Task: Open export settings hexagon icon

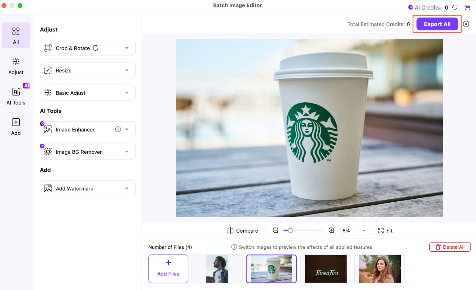Action: point(466,24)
